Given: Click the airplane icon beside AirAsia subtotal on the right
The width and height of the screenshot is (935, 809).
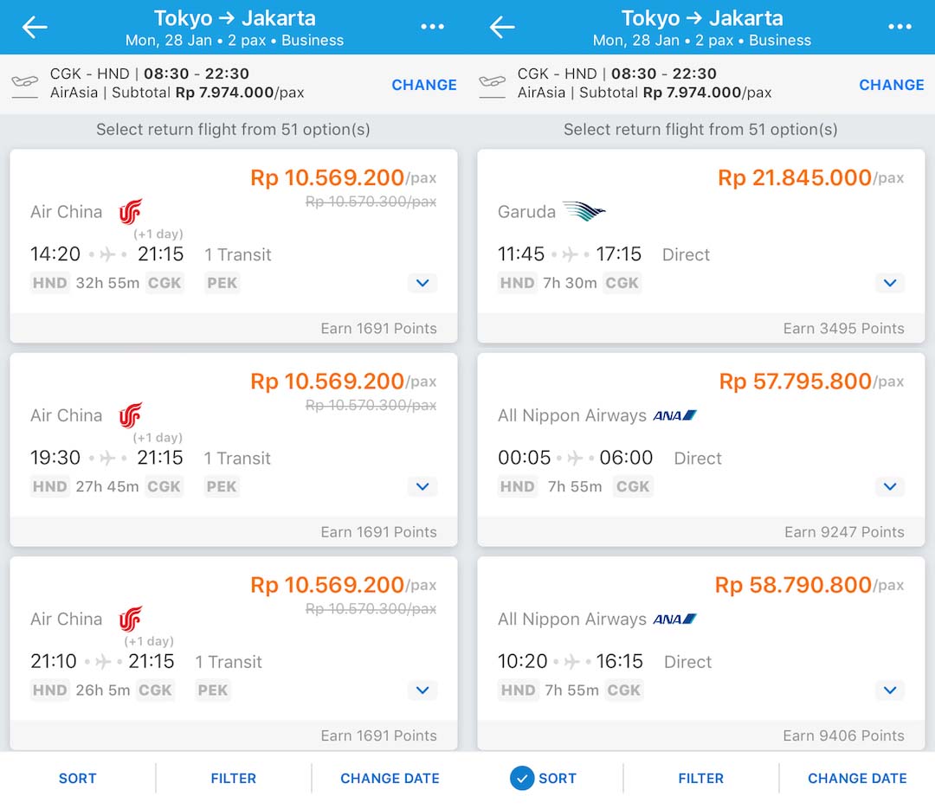Looking at the screenshot, I should (x=493, y=84).
